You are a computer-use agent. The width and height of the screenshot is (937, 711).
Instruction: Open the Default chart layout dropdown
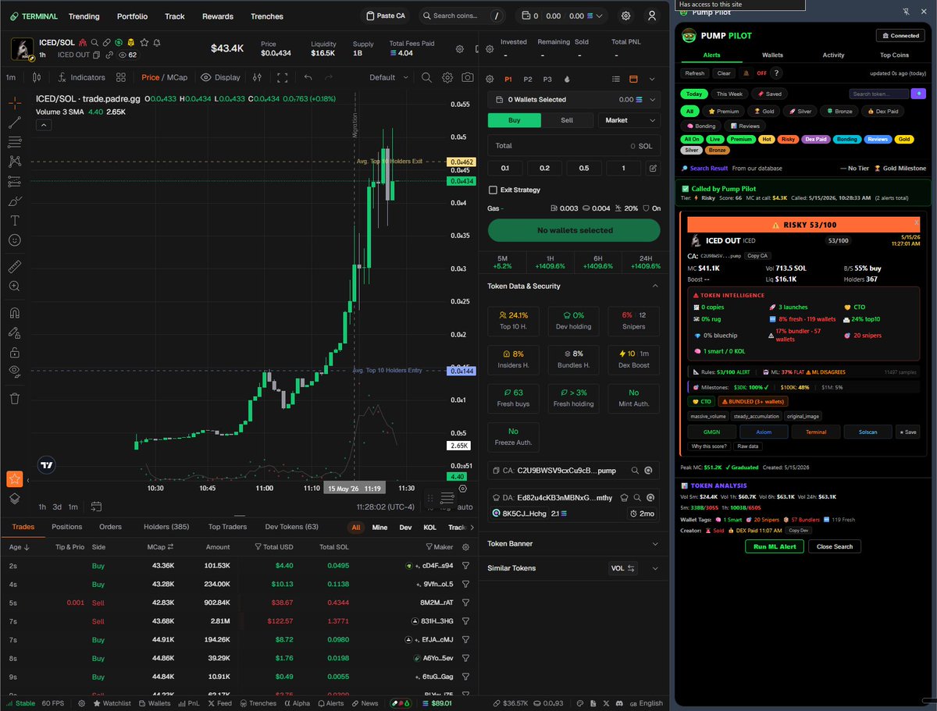388,77
